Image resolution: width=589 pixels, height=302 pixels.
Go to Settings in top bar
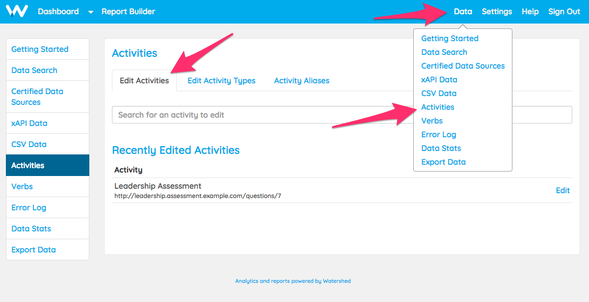tap(497, 11)
